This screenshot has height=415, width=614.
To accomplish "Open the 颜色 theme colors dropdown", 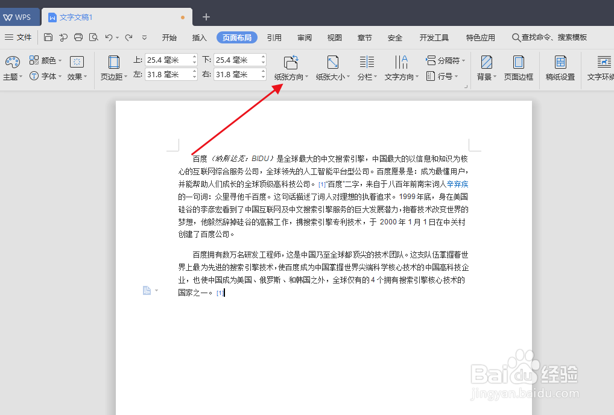I will click(x=45, y=60).
